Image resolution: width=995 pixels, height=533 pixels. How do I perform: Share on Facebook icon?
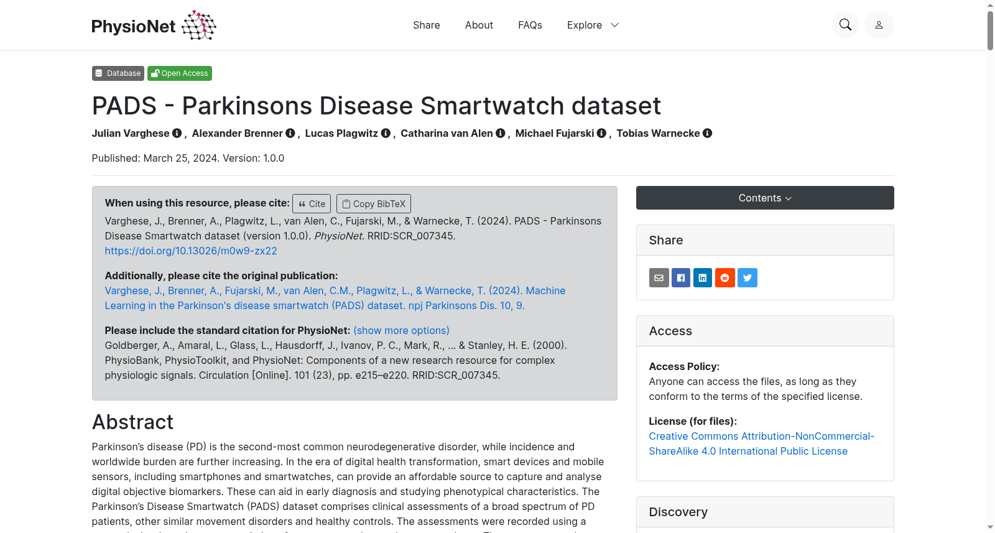(681, 278)
